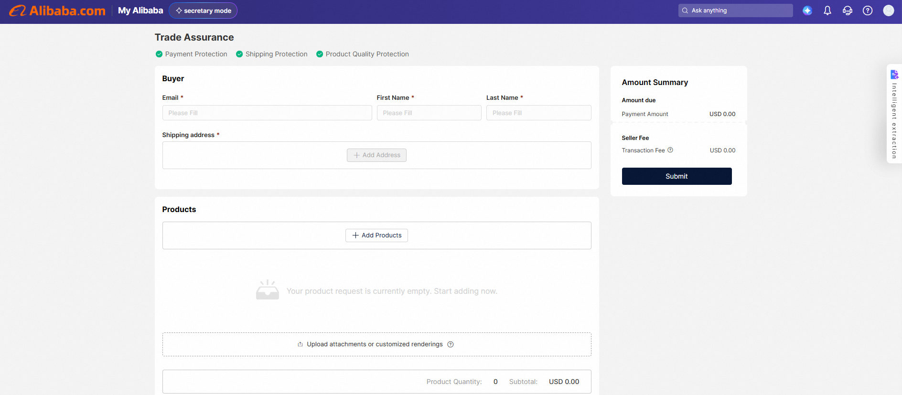Click the Seller Fee label
902x395 pixels.
635,138
